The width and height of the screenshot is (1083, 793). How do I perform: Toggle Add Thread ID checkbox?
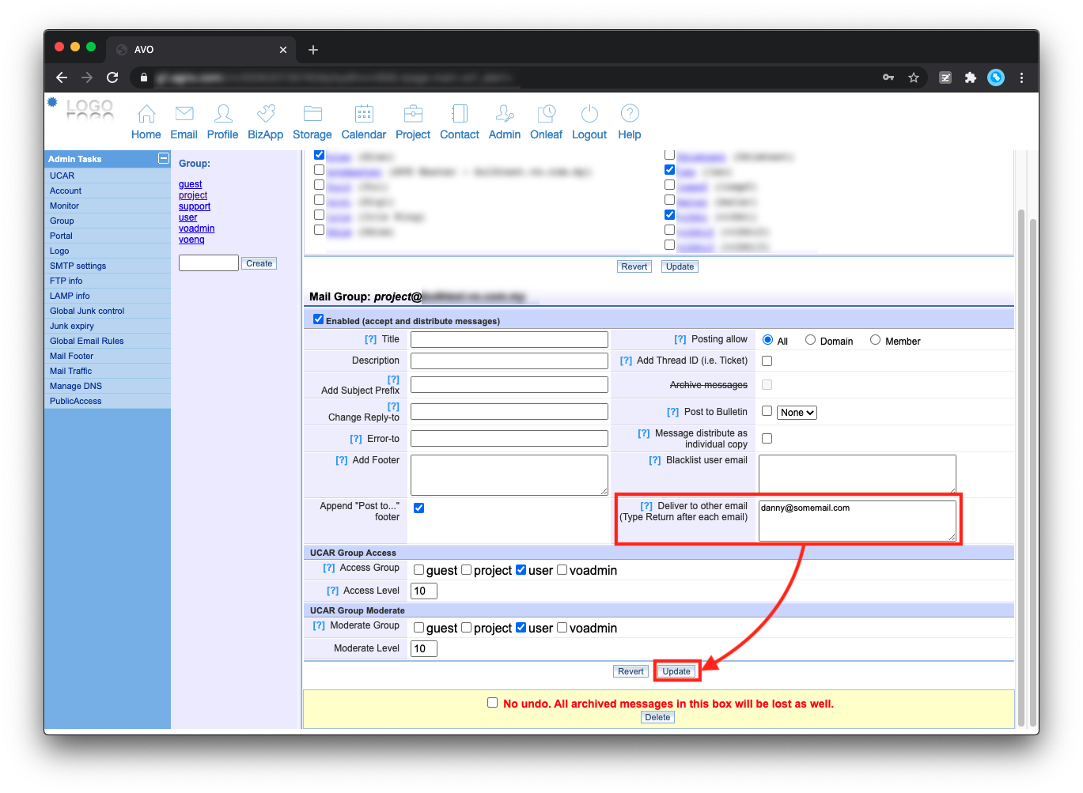(767, 361)
